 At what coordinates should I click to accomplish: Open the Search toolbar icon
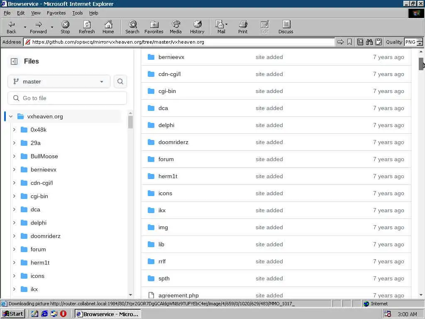[x=132, y=27]
